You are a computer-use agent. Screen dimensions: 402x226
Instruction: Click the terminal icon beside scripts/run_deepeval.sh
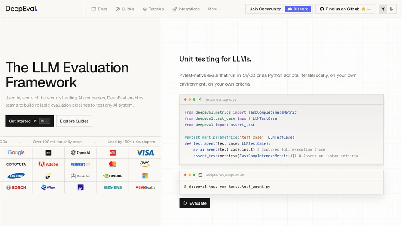tap(201, 175)
